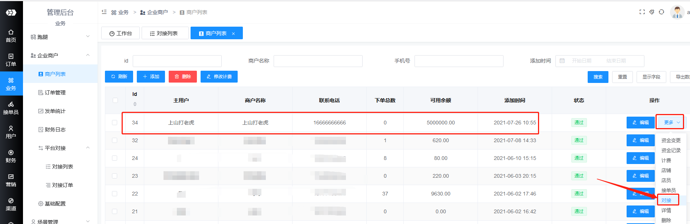Image resolution: width=690 pixels, height=224 pixels.
Task: Toggle the select-all header checkbox
Action: coord(115,100)
